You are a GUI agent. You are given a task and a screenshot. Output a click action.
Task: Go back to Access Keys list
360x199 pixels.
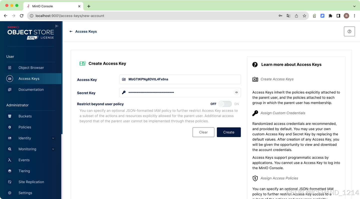[83, 31]
